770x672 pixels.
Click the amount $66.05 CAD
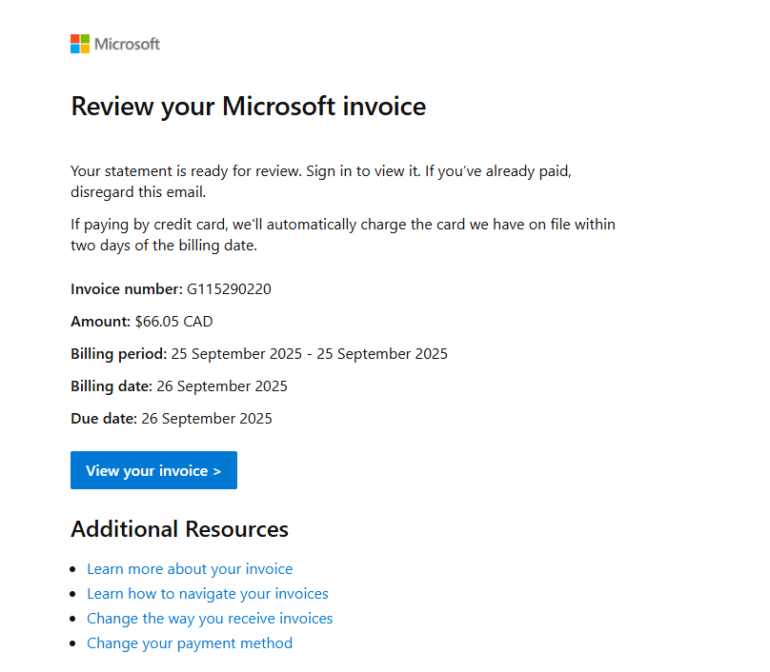[173, 322]
